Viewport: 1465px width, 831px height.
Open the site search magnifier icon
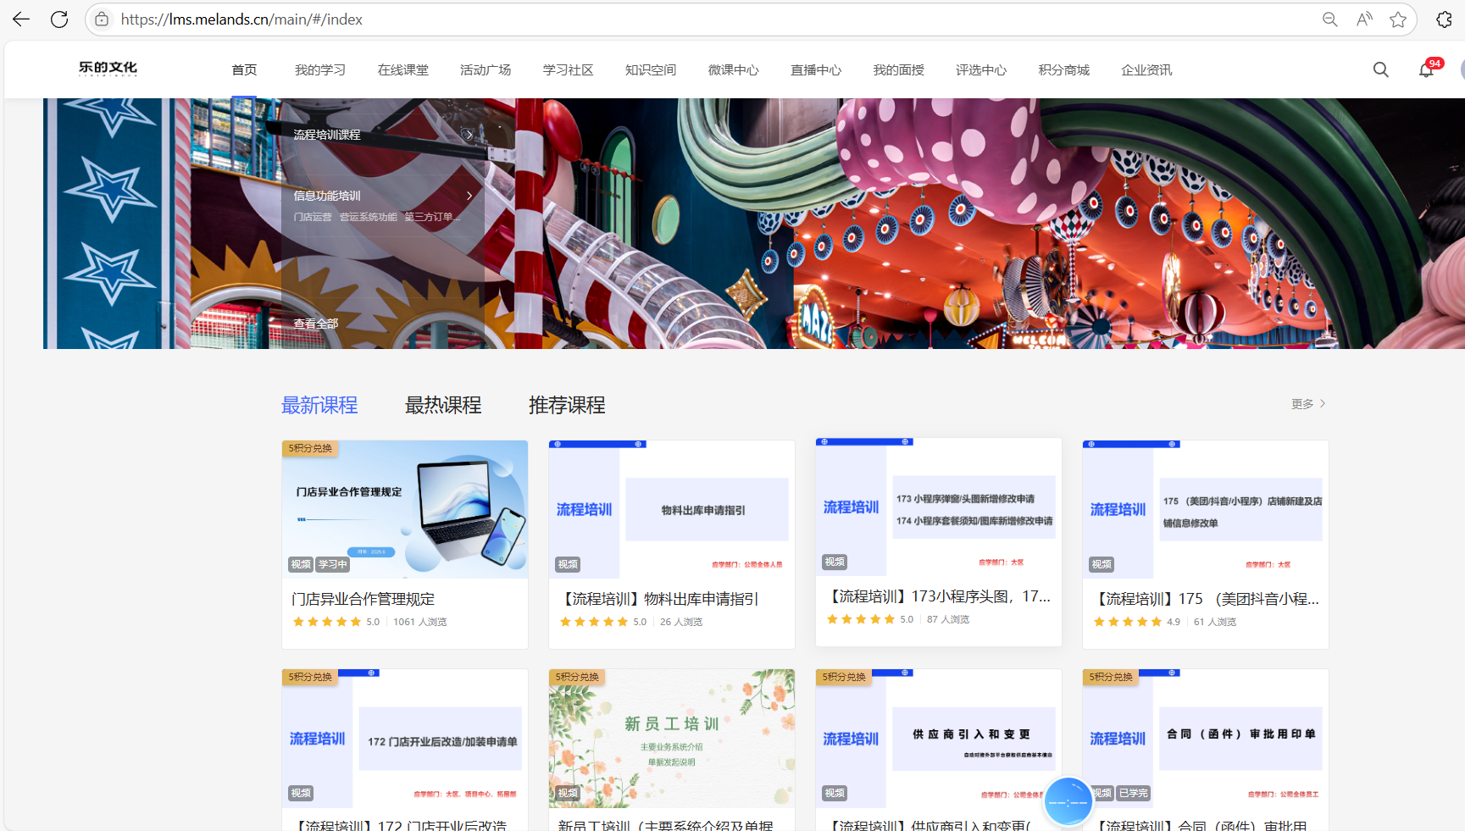[1380, 70]
